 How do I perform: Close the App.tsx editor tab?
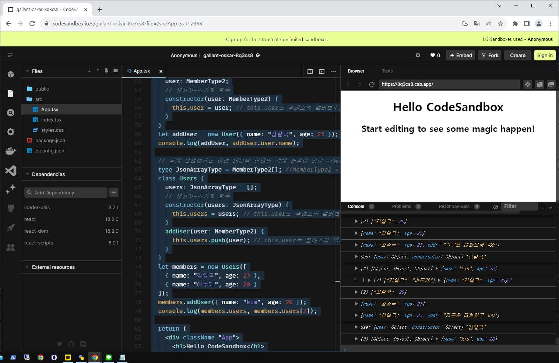coord(161,71)
